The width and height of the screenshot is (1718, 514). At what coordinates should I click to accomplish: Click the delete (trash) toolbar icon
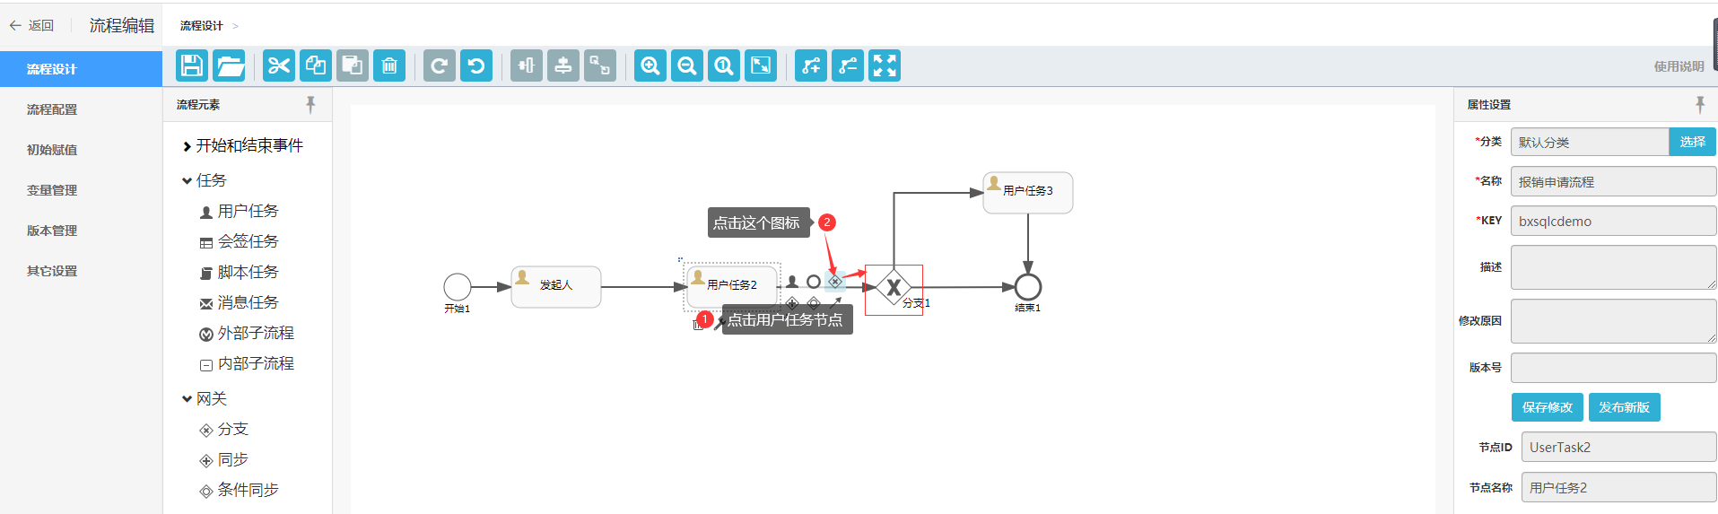coord(389,65)
